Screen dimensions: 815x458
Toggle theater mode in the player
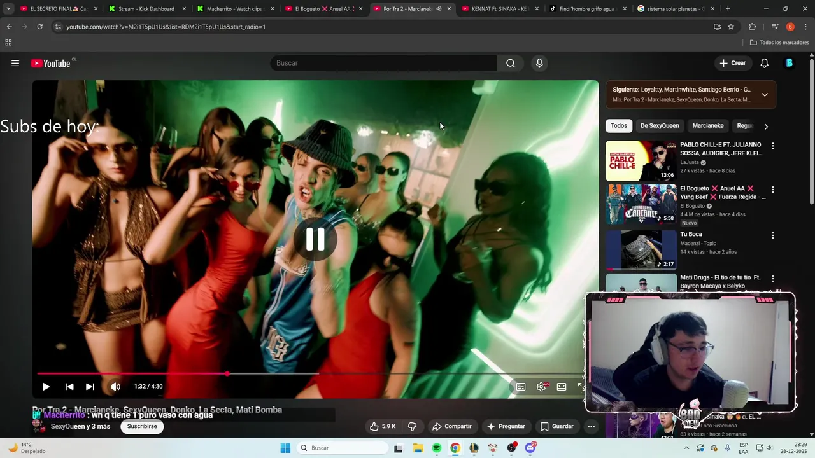click(562, 387)
